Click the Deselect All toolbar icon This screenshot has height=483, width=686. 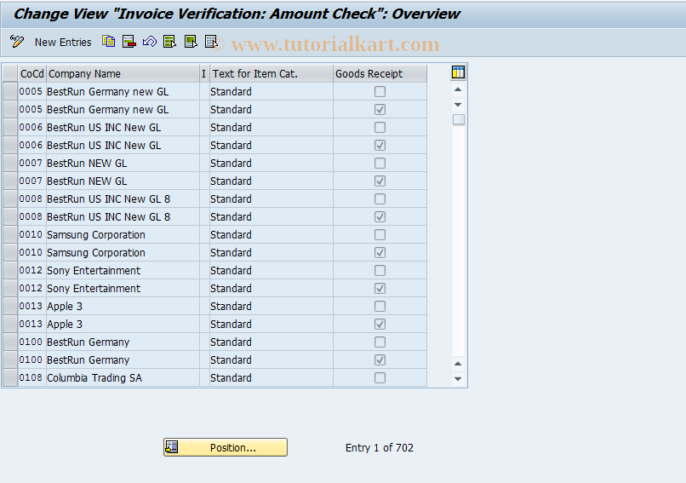tap(211, 42)
